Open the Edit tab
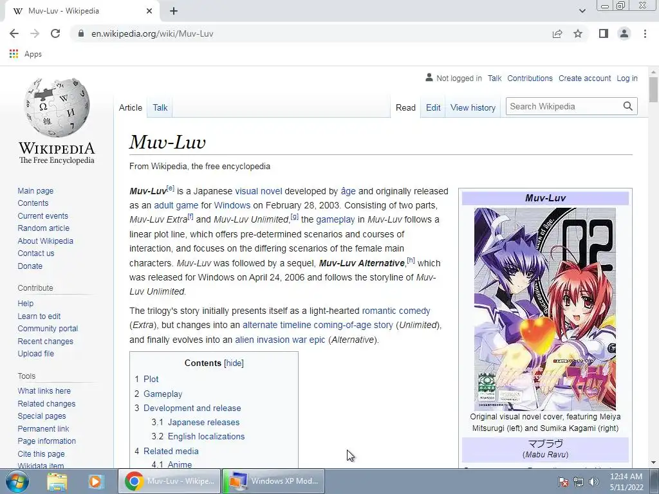659x494 pixels. coord(433,107)
